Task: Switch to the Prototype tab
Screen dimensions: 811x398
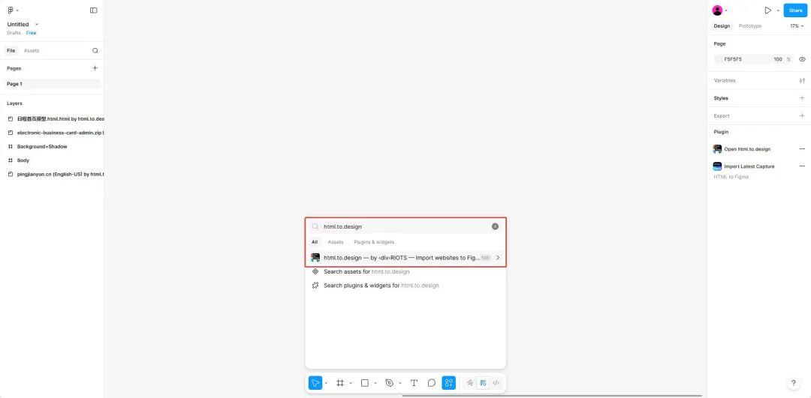Action: pos(750,25)
